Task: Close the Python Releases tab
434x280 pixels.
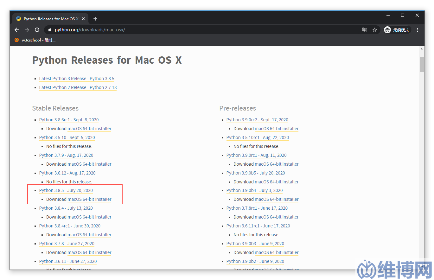Action: click(83, 19)
